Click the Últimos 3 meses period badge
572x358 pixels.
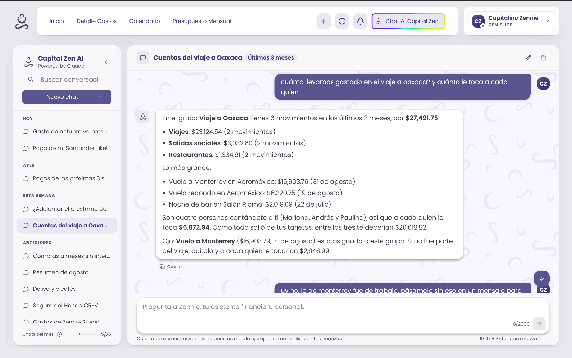[271, 58]
